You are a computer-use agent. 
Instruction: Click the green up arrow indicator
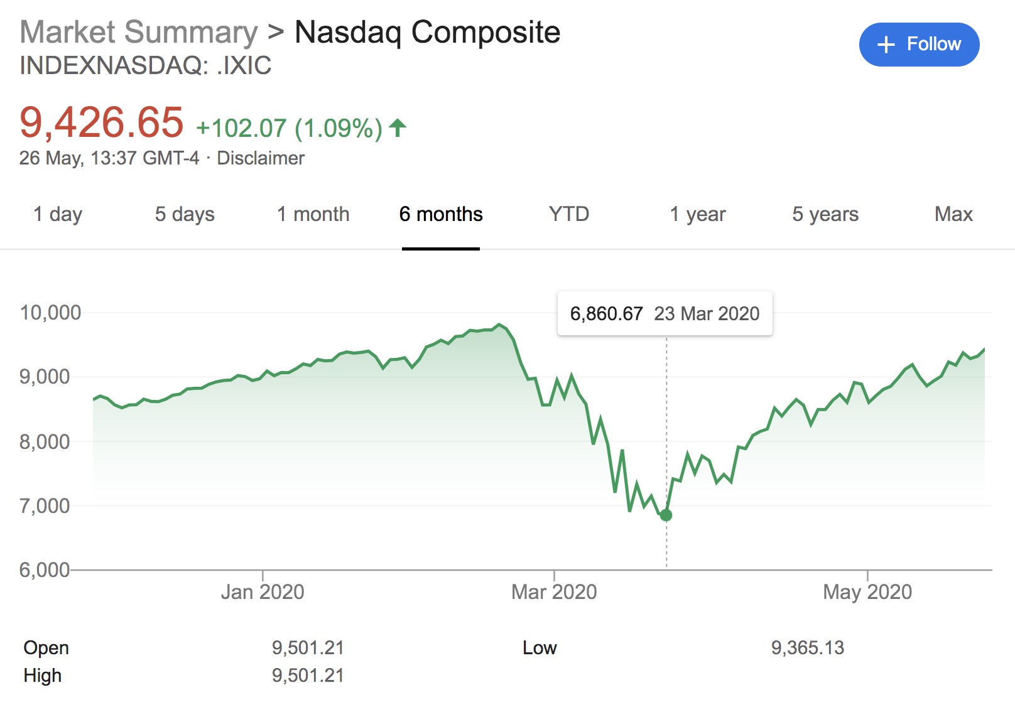398,128
